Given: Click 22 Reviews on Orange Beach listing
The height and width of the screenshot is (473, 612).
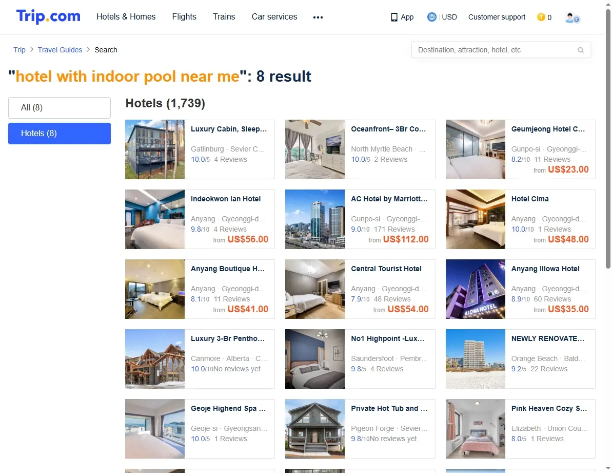Looking at the screenshot, I should 549,369.
